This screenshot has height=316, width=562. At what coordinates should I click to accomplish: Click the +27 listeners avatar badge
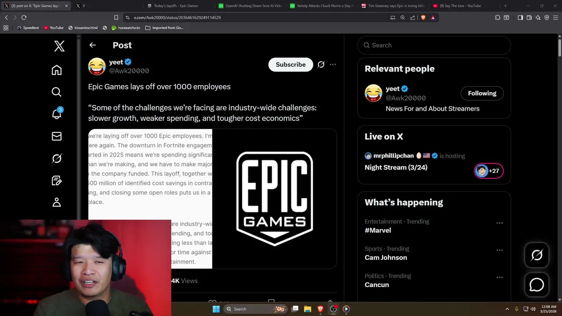point(489,171)
